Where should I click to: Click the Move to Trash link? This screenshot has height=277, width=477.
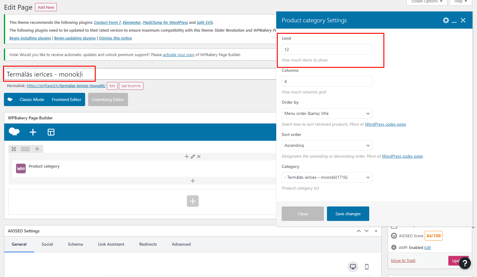(403, 261)
